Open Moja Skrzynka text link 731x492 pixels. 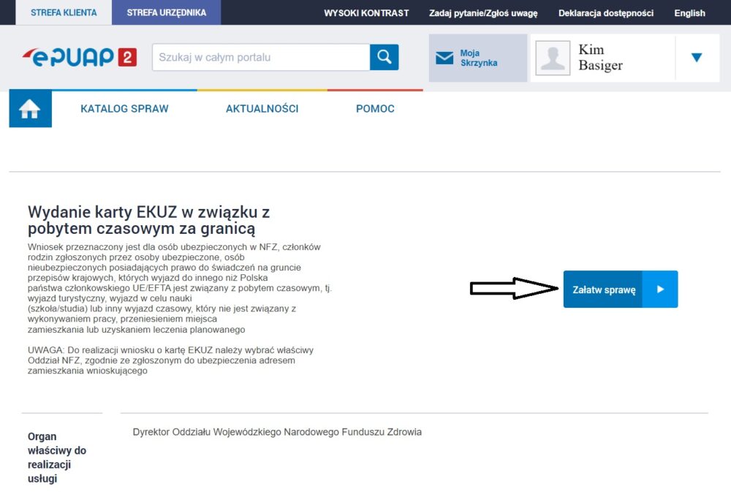479,58
